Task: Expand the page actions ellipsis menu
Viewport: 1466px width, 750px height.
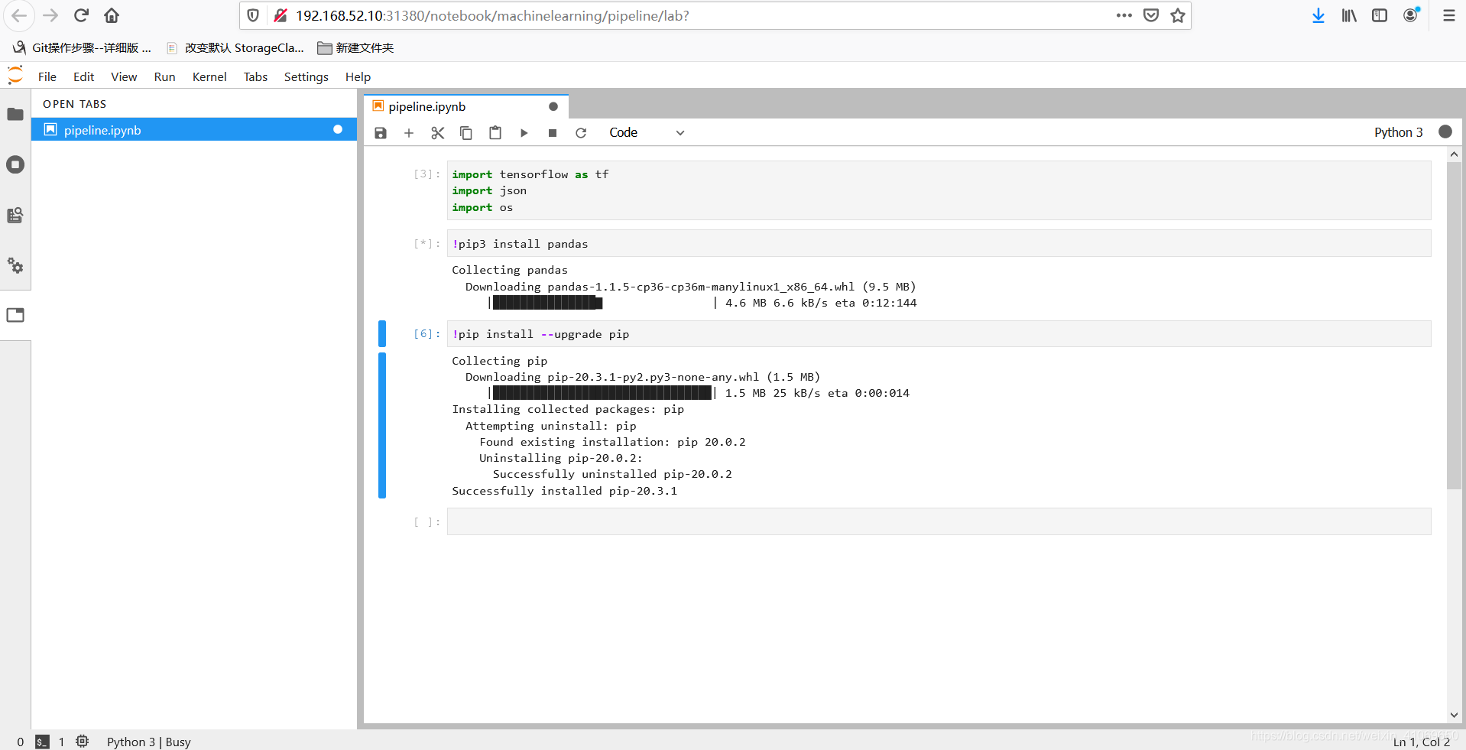Action: click(1124, 15)
